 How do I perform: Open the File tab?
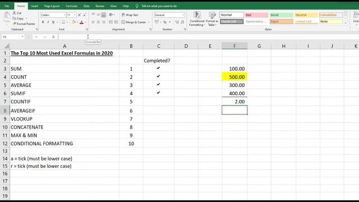click(x=7, y=6)
